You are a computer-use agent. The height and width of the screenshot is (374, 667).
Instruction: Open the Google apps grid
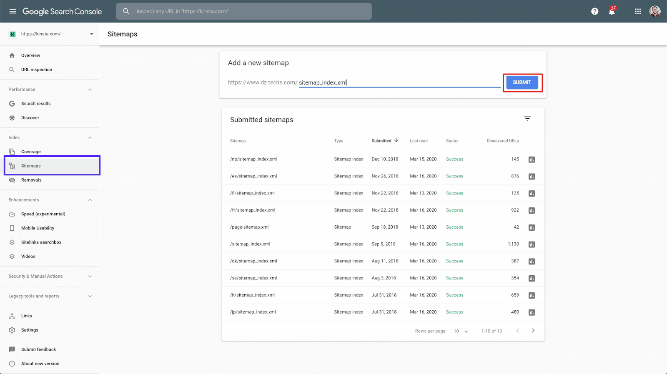(x=638, y=11)
